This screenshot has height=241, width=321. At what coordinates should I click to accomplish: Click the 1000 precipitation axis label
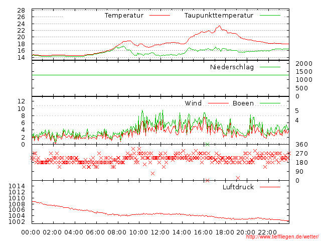(x=304, y=80)
